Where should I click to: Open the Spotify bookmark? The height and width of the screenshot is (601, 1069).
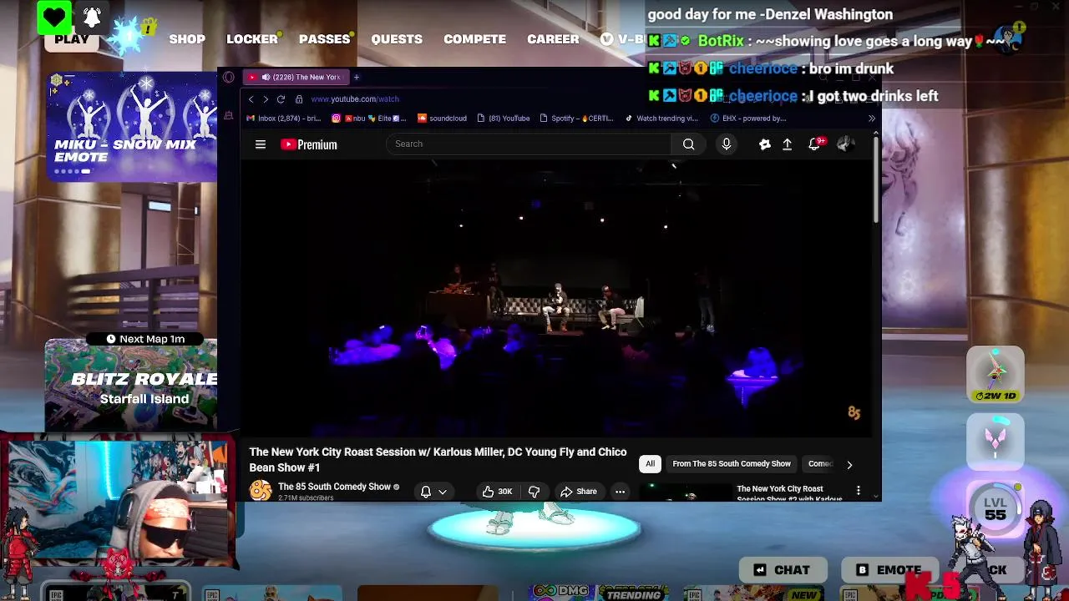pos(576,119)
